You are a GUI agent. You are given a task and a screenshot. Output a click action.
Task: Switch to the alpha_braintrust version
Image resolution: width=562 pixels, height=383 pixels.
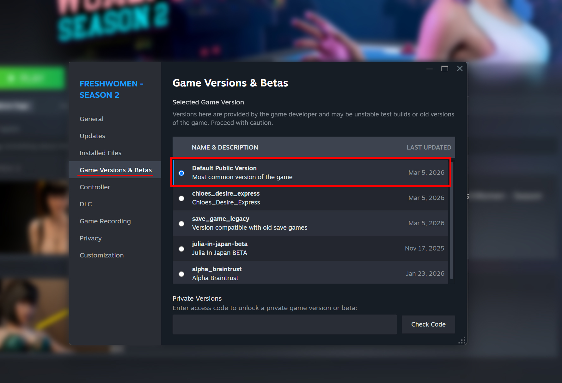pos(181,274)
